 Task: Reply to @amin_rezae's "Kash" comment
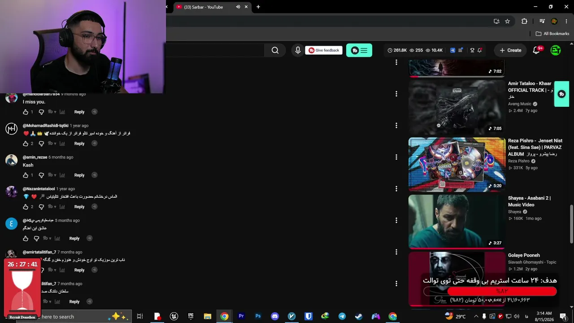(79, 175)
